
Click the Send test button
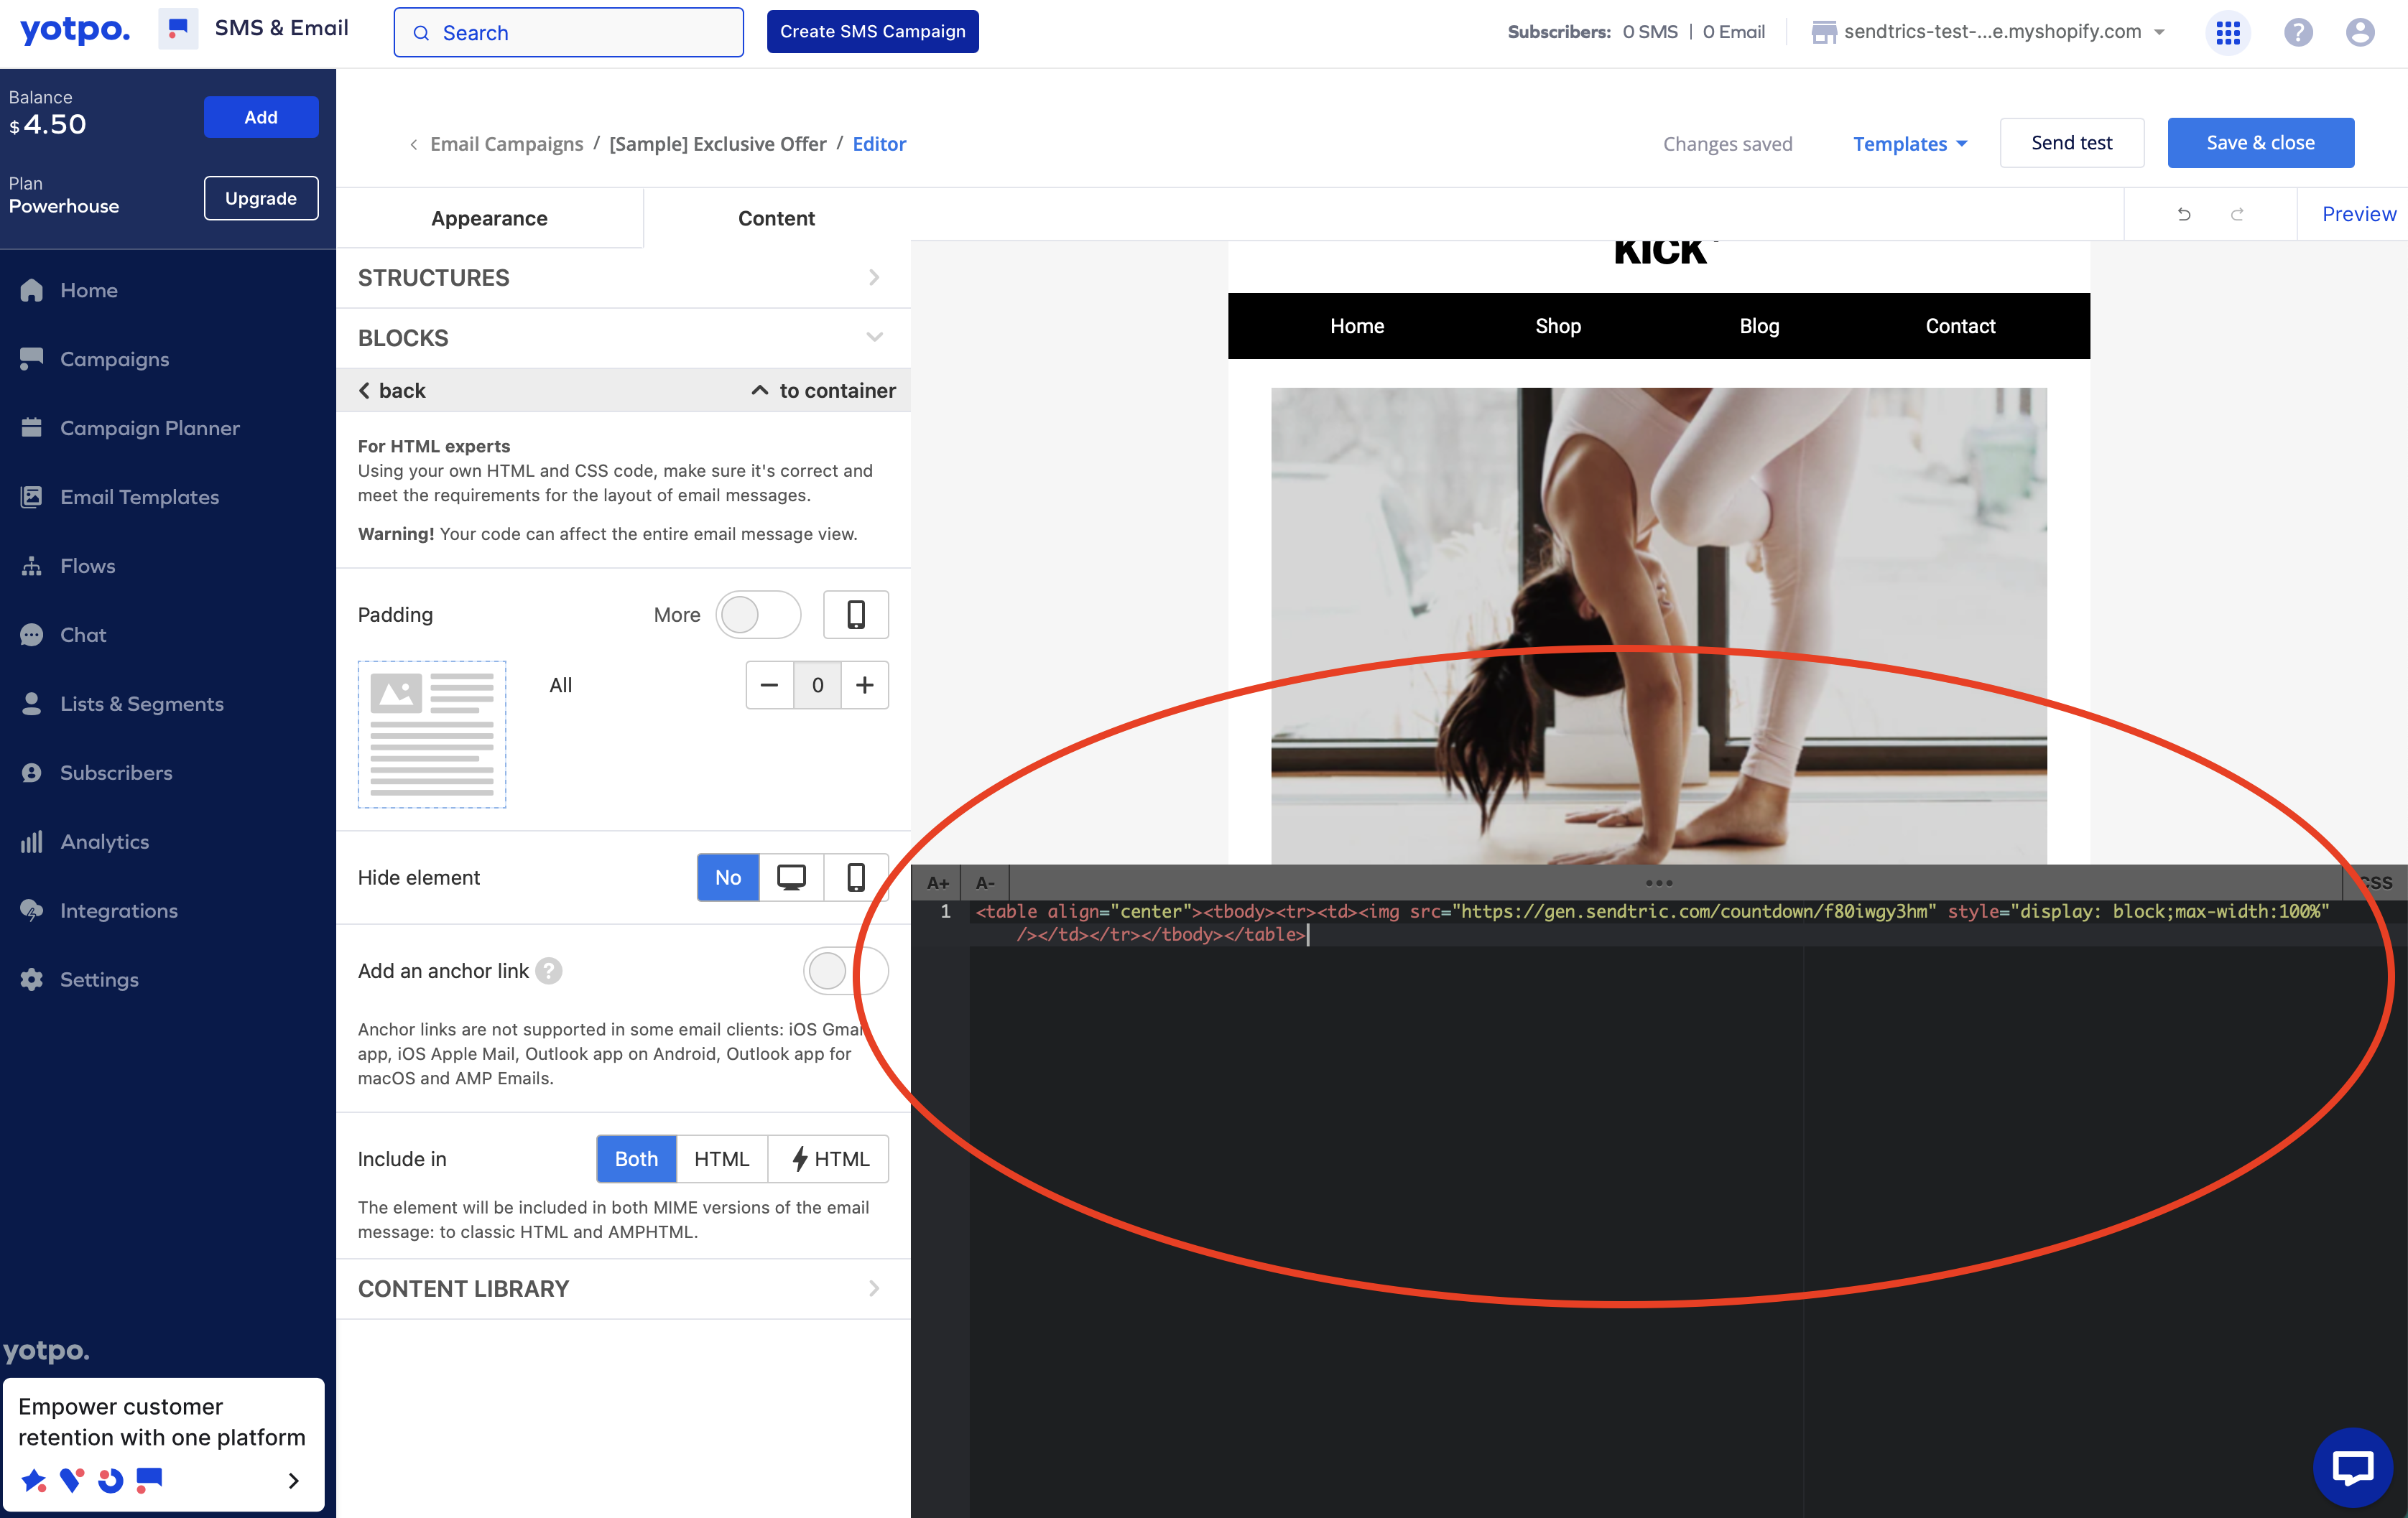coord(2071,143)
